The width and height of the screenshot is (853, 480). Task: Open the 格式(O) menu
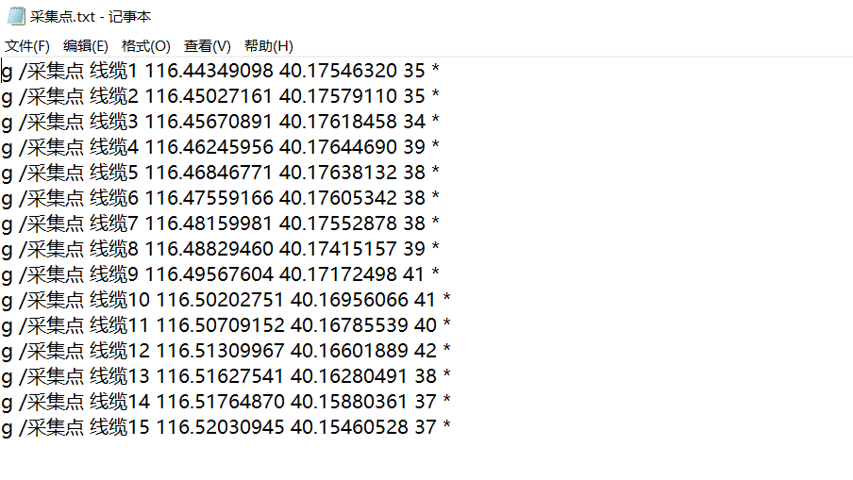146,45
